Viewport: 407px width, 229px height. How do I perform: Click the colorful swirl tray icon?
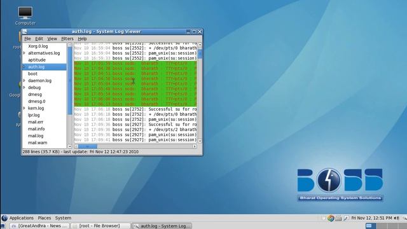(331, 218)
